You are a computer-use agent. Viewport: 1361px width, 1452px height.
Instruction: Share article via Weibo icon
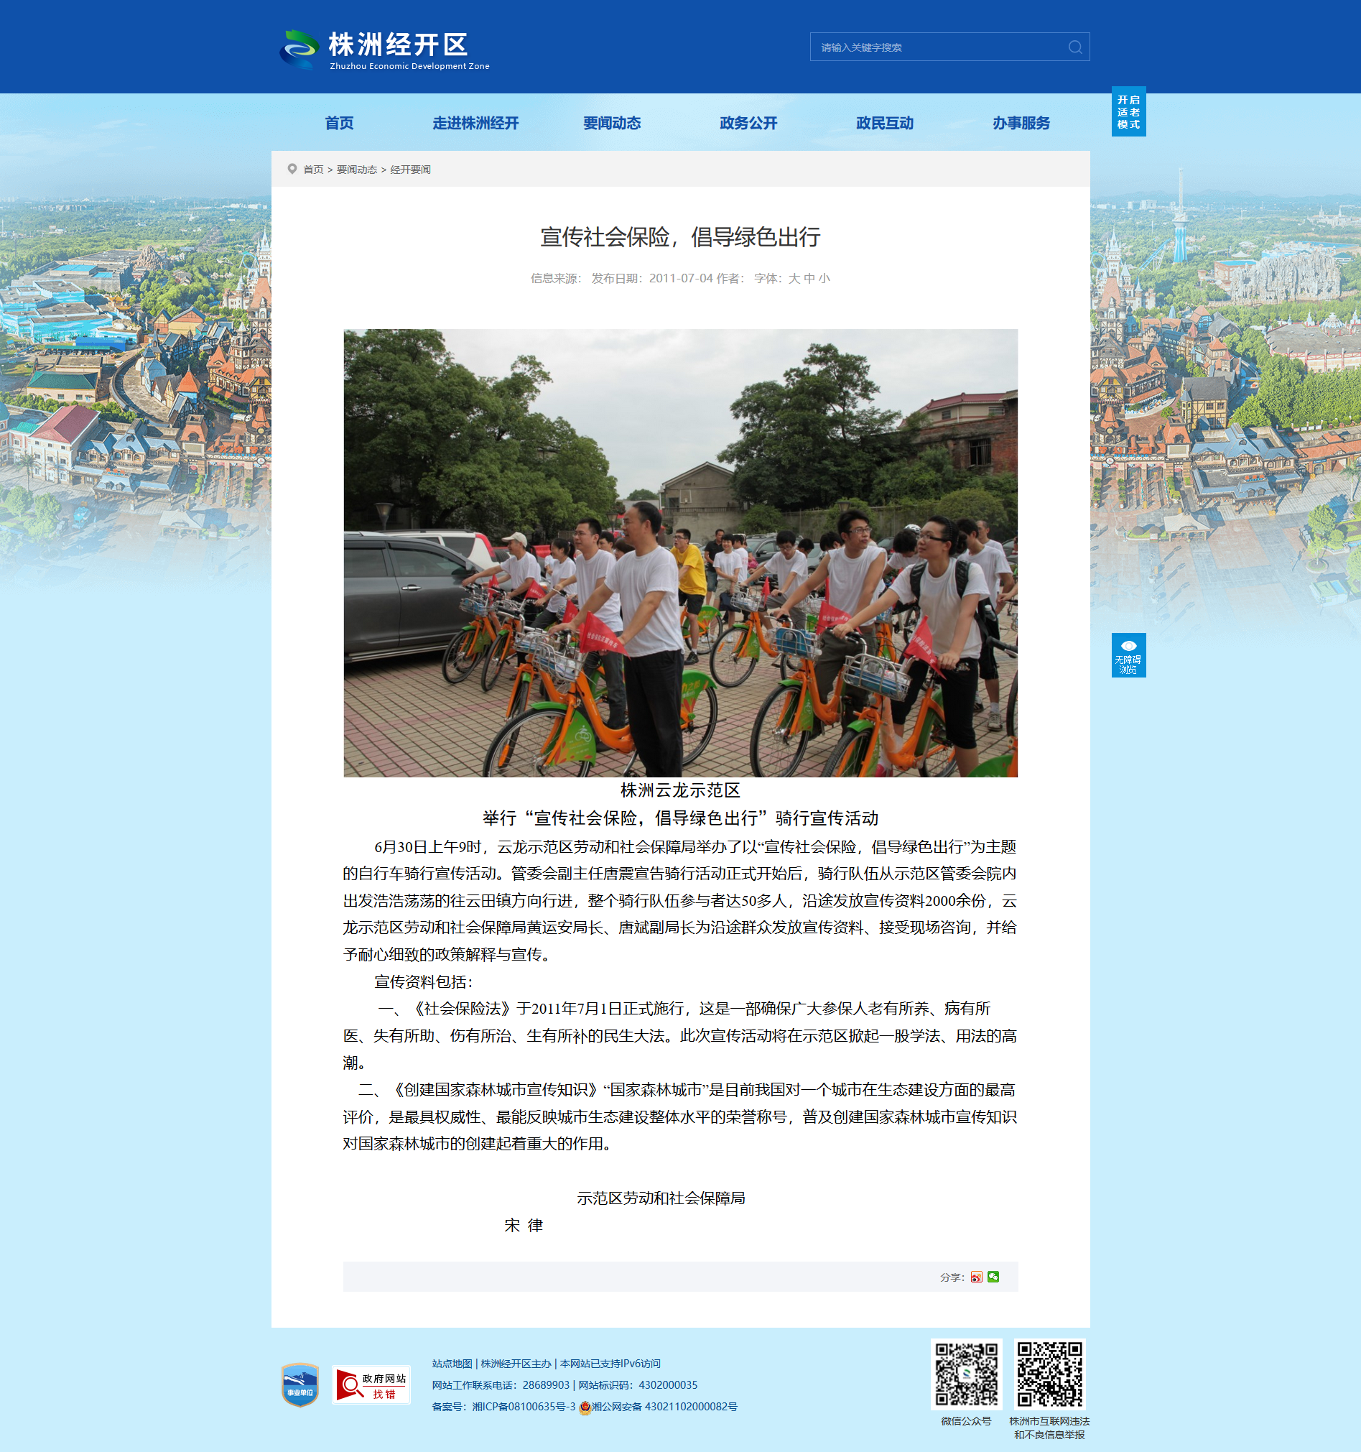(x=976, y=1277)
